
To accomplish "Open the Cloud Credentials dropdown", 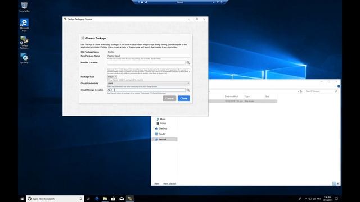I will tap(148, 84).
